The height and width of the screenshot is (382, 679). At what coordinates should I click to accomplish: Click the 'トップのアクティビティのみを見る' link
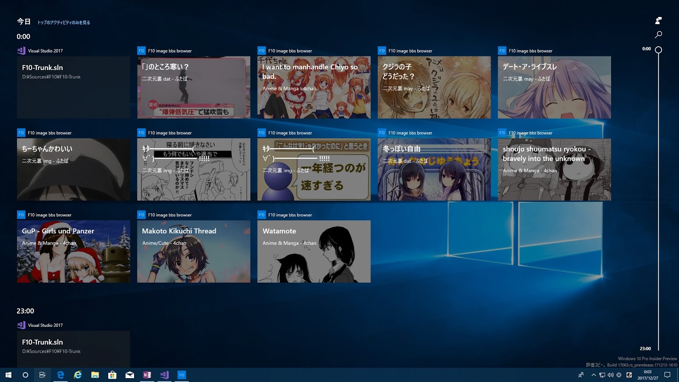tap(64, 22)
